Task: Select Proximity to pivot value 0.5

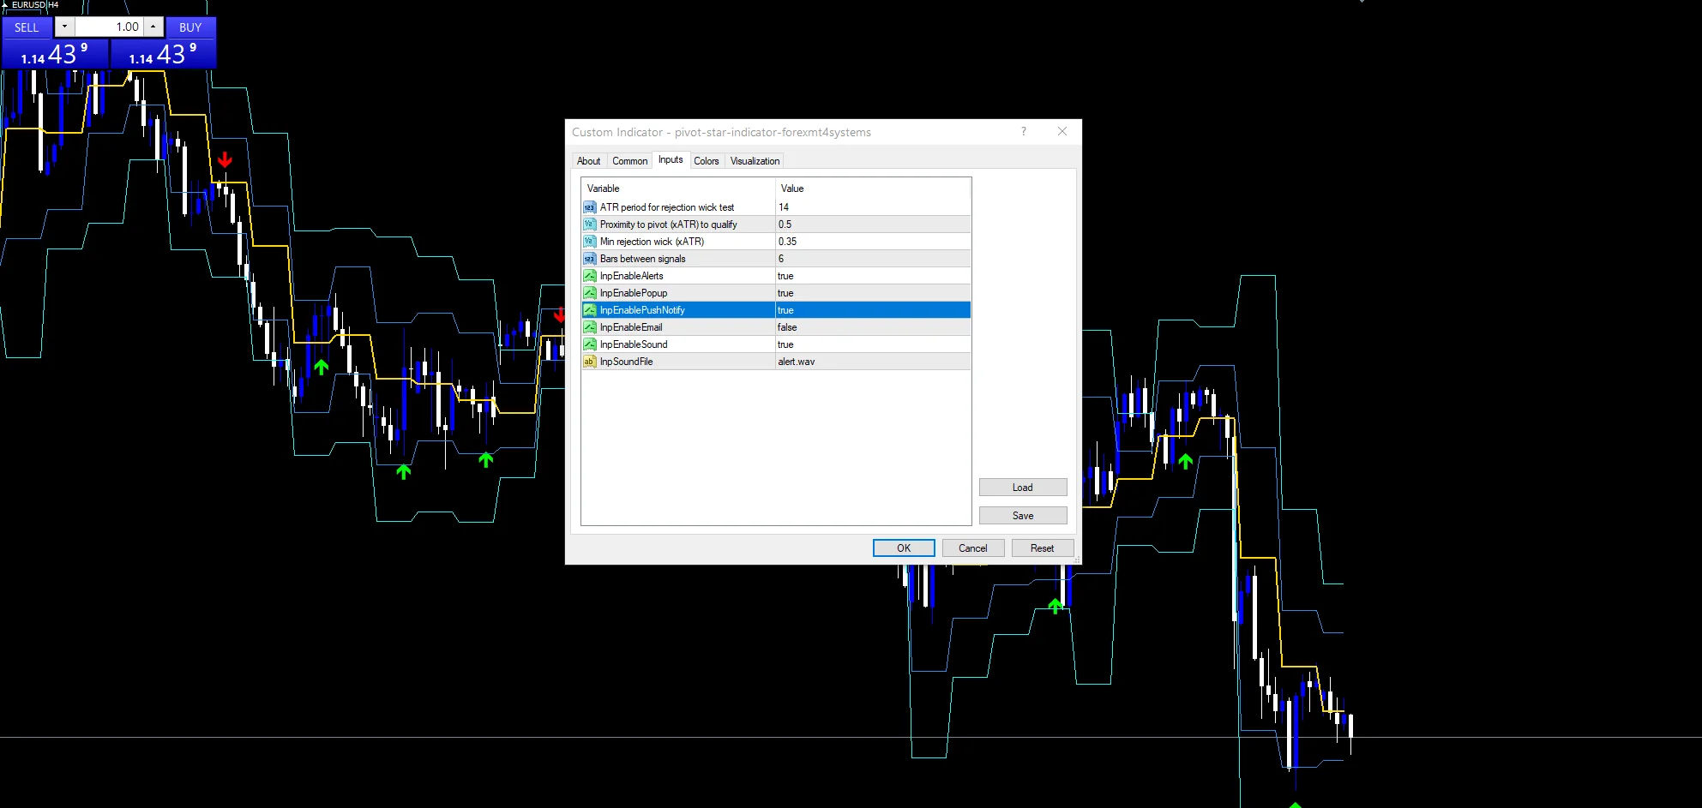Action: click(873, 224)
